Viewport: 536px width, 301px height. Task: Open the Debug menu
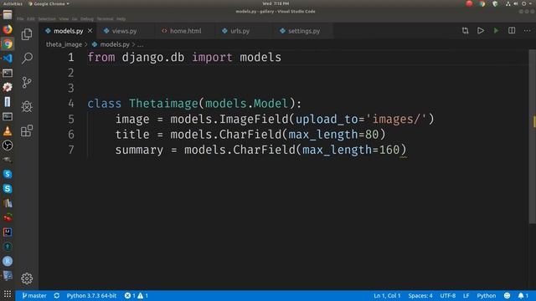coord(87,18)
